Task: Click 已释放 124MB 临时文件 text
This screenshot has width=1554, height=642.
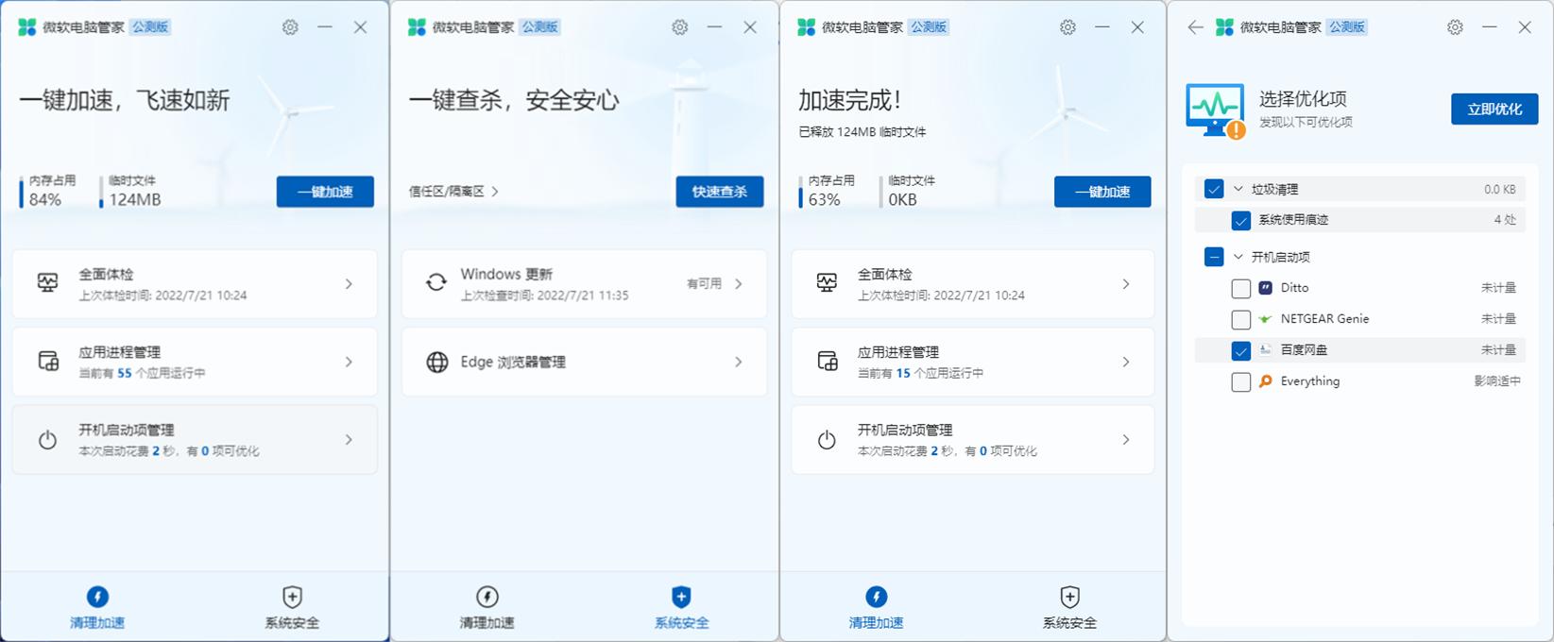Action: (862, 132)
